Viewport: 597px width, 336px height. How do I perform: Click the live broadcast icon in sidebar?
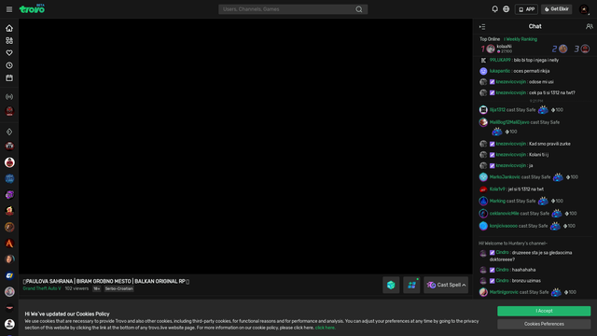click(9, 97)
